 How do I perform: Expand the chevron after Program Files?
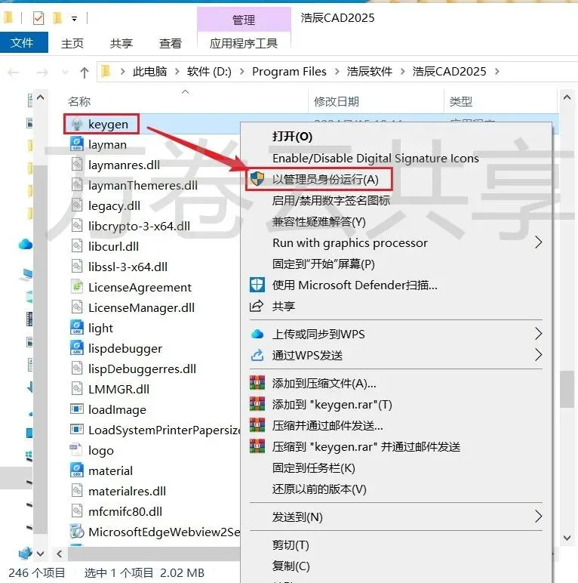(x=337, y=72)
